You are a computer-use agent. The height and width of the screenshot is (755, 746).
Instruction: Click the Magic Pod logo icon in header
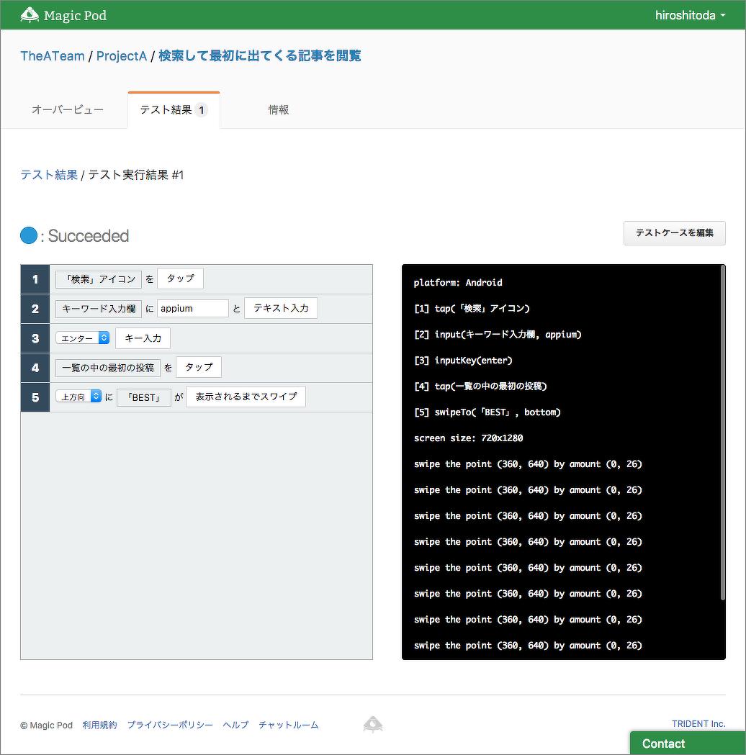[x=30, y=15]
